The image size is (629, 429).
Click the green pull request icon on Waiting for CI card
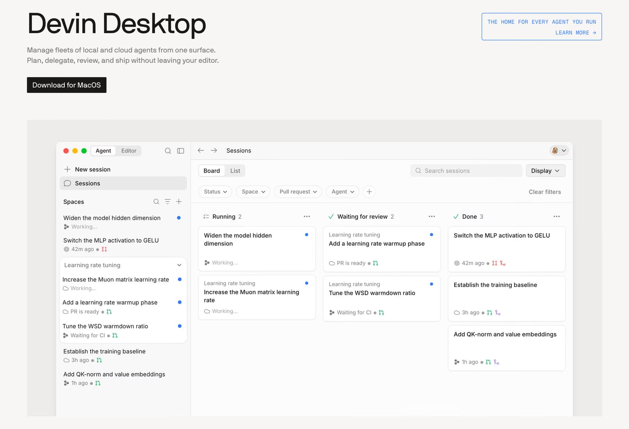[x=381, y=313]
